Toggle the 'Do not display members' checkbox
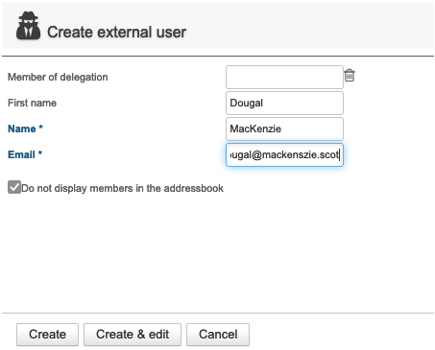The height and width of the screenshot is (350, 435). click(14, 187)
